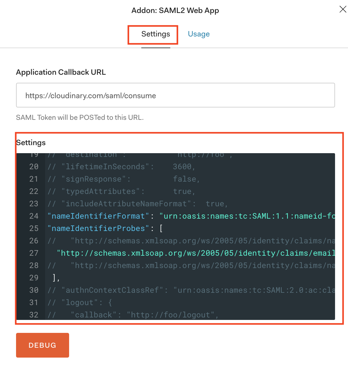348x365 pixels.
Task: Click the signResponse commented line
Action: (123, 179)
